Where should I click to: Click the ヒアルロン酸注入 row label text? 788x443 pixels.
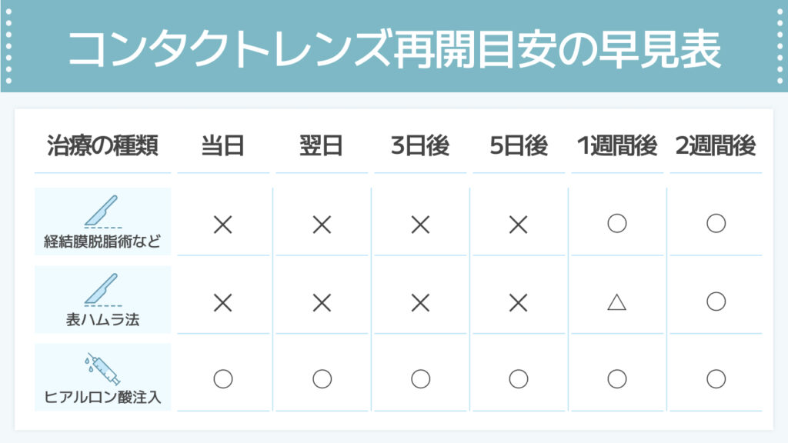pos(102,398)
